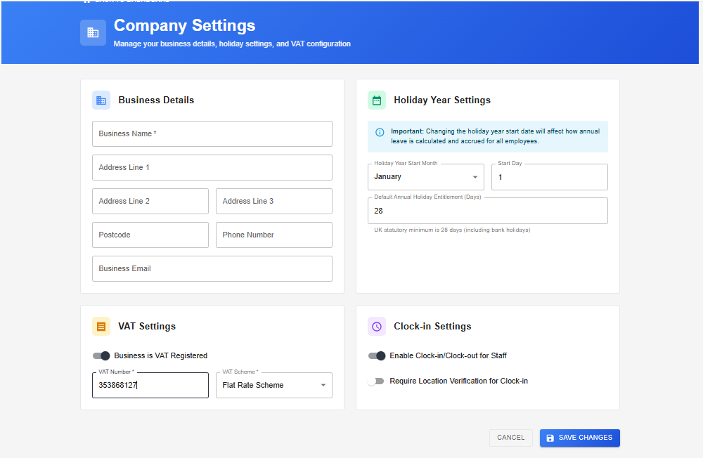The image size is (703, 458).
Task: Click the Holiday Year Settings calendar icon
Action: click(377, 100)
